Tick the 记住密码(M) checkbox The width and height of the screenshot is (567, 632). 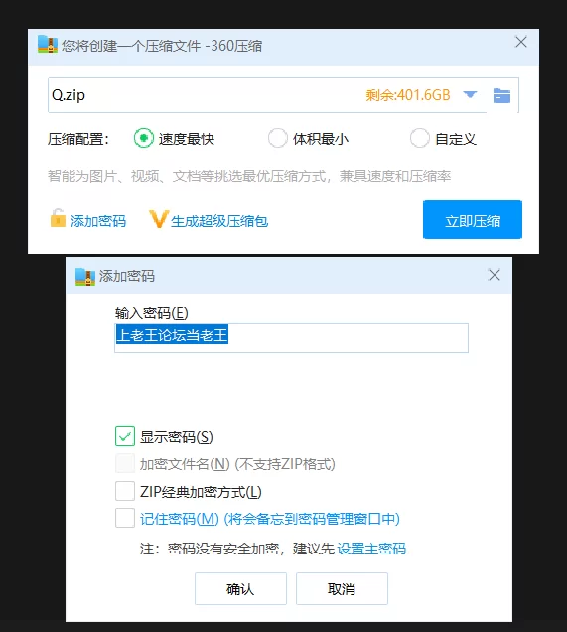pyautogui.click(x=125, y=518)
